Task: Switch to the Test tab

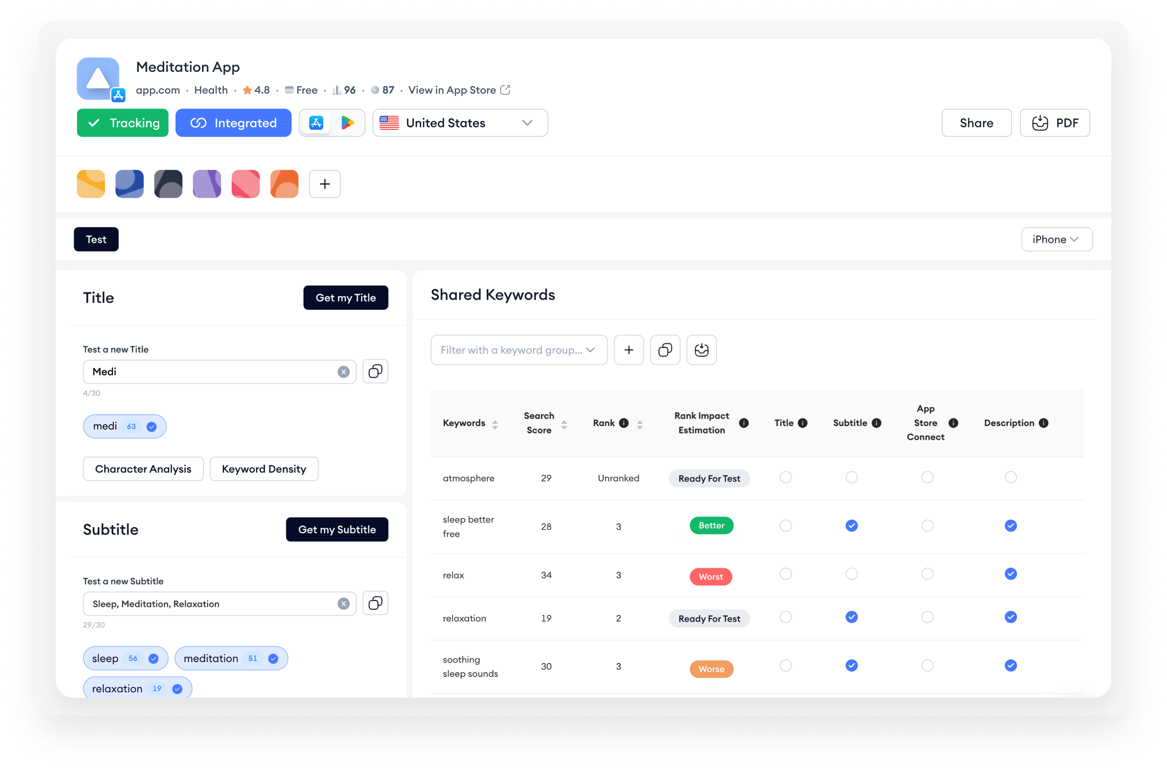Action: (x=96, y=239)
